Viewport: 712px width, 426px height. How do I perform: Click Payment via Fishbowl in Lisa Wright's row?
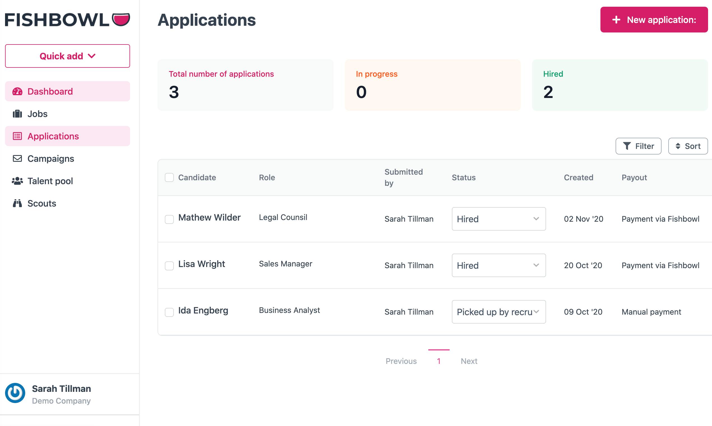660,266
